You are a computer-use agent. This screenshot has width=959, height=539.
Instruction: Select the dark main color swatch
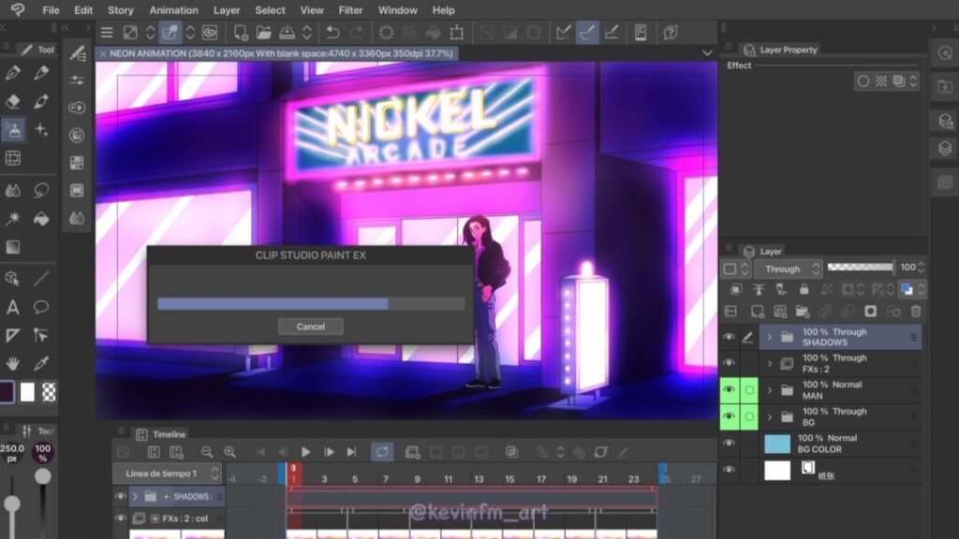[7, 391]
